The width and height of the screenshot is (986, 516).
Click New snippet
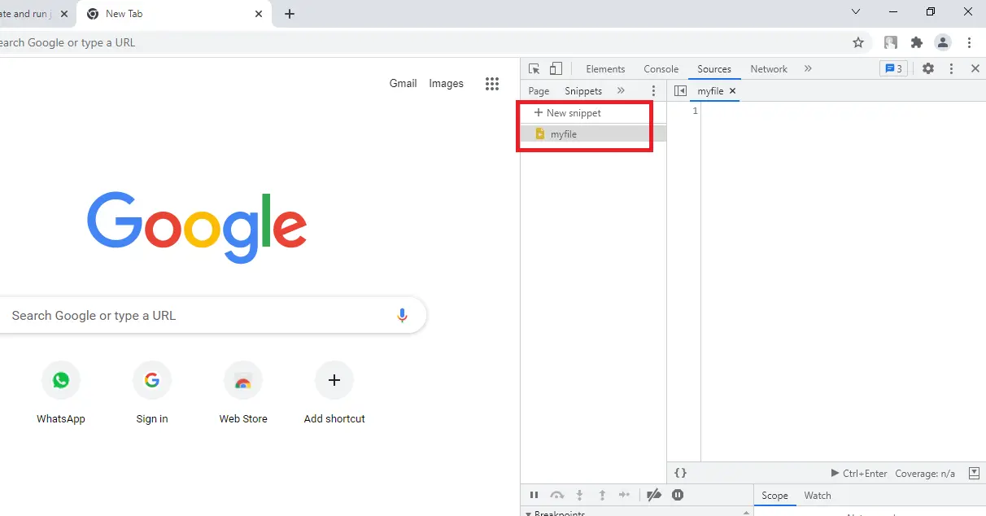pos(568,113)
